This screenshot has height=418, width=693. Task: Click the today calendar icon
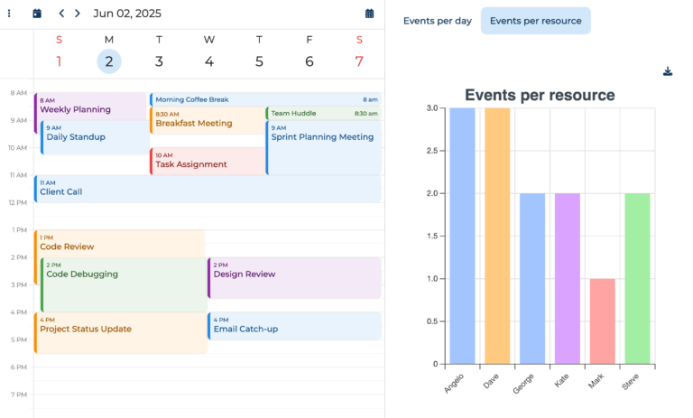tap(37, 14)
